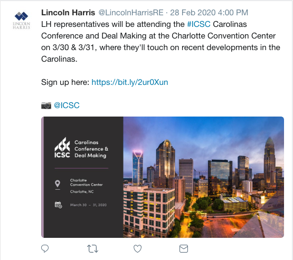Open the #ICSC hashtag link

point(199,24)
